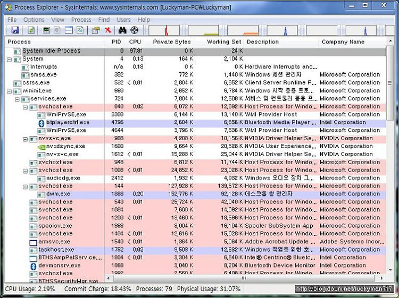Collapse nvvsvc.exe PID 908 node
399x298 pixels.
pyautogui.click(x=25, y=139)
